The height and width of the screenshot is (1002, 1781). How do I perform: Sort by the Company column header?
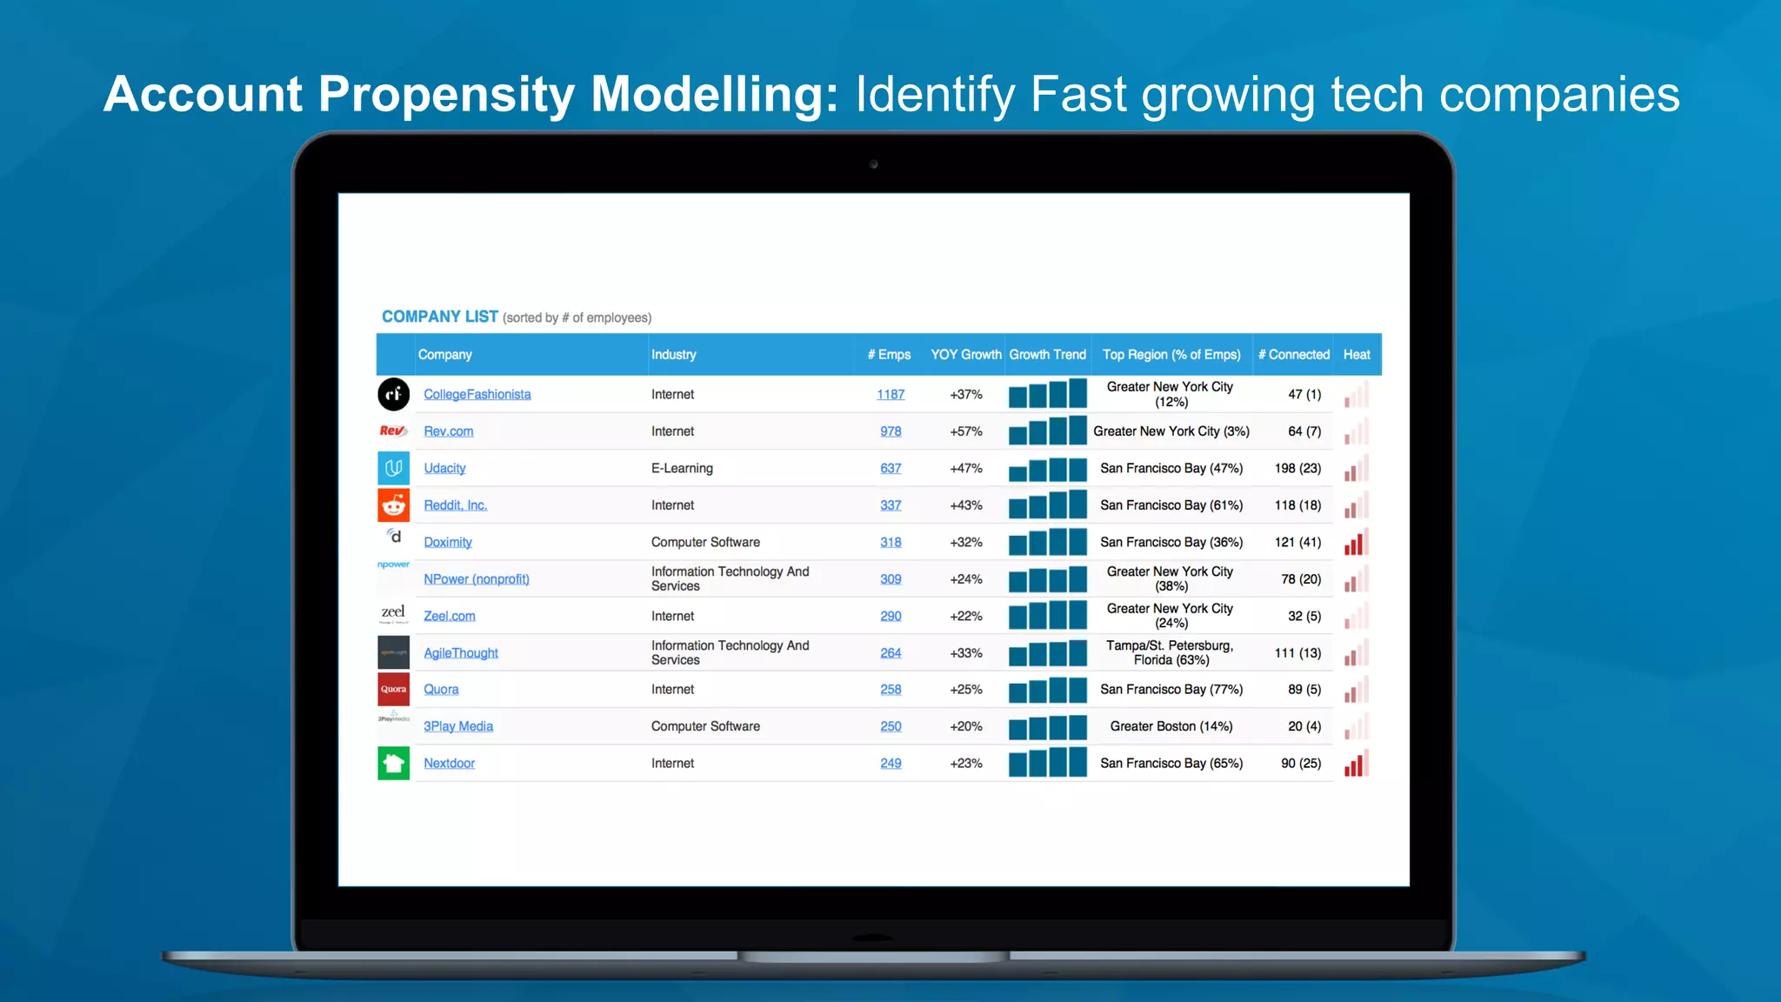pyautogui.click(x=444, y=355)
